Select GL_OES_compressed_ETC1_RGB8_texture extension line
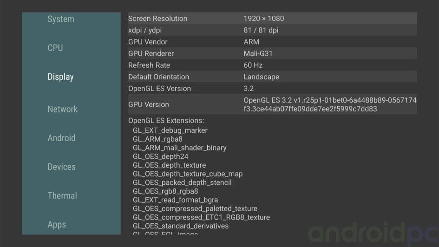This screenshot has width=439, height=247. 201,217
